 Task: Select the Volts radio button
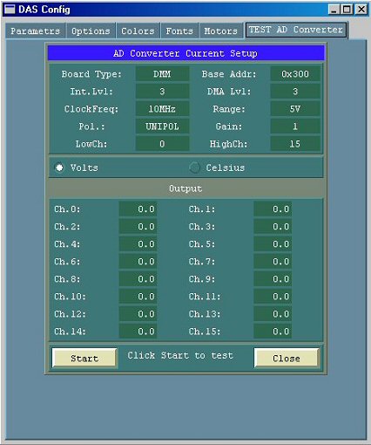59,168
